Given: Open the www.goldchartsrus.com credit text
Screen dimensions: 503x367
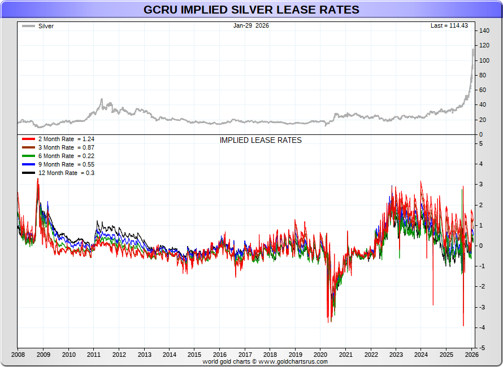Looking at the screenshot, I should [293, 361].
